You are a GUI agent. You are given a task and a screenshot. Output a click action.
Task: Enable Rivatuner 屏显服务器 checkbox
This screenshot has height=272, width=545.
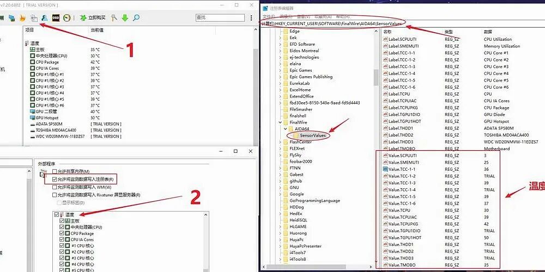pos(54,195)
